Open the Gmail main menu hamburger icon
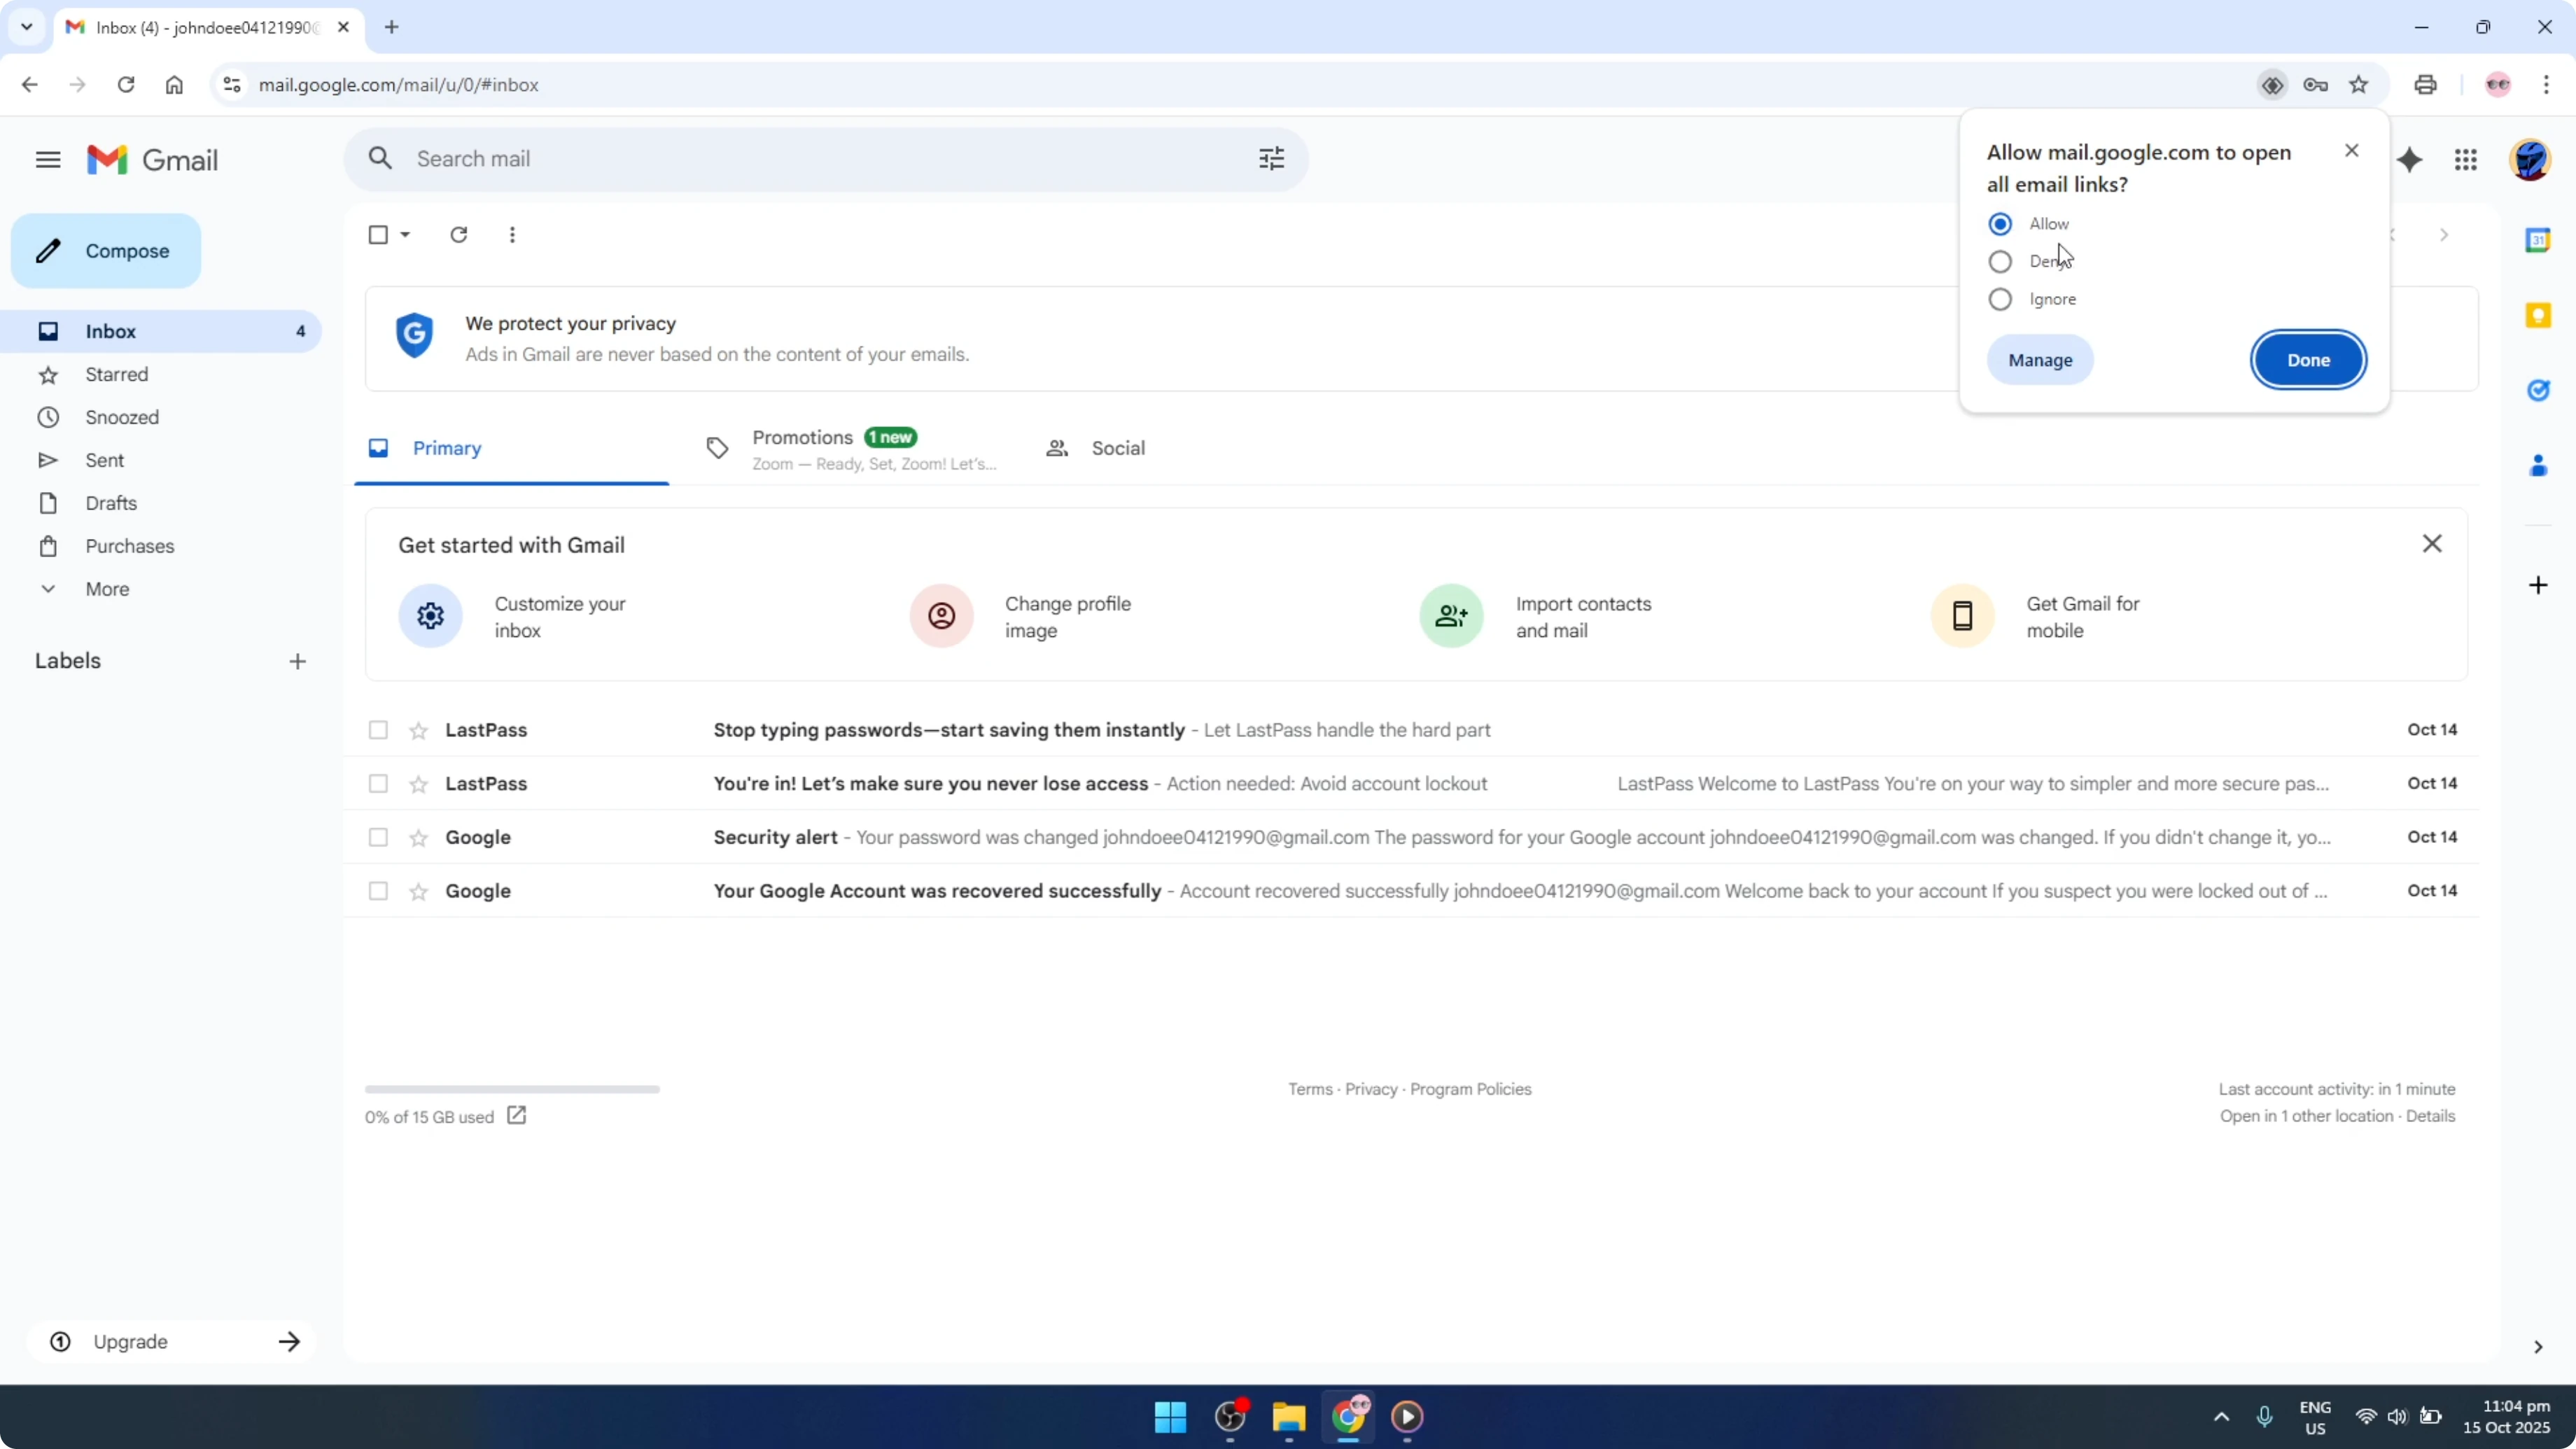The height and width of the screenshot is (1449, 2576). pyautogui.click(x=48, y=160)
